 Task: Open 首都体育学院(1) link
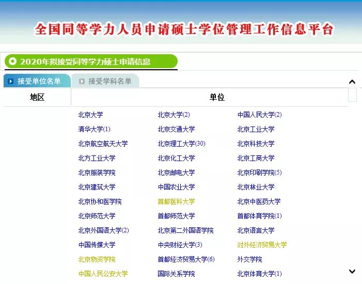pos(260,216)
